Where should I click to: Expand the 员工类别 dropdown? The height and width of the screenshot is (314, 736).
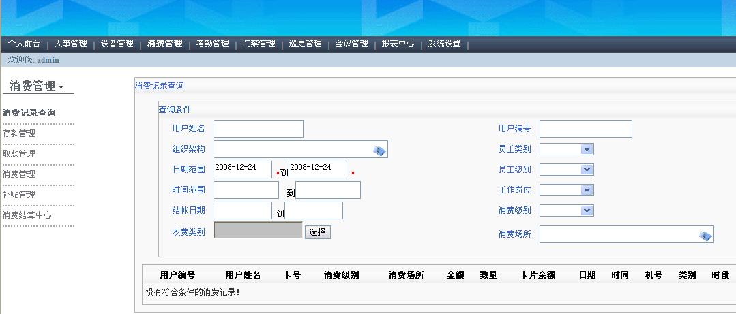[587, 149]
